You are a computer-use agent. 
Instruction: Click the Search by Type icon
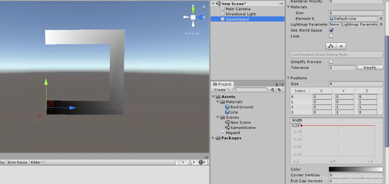coord(273,90)
